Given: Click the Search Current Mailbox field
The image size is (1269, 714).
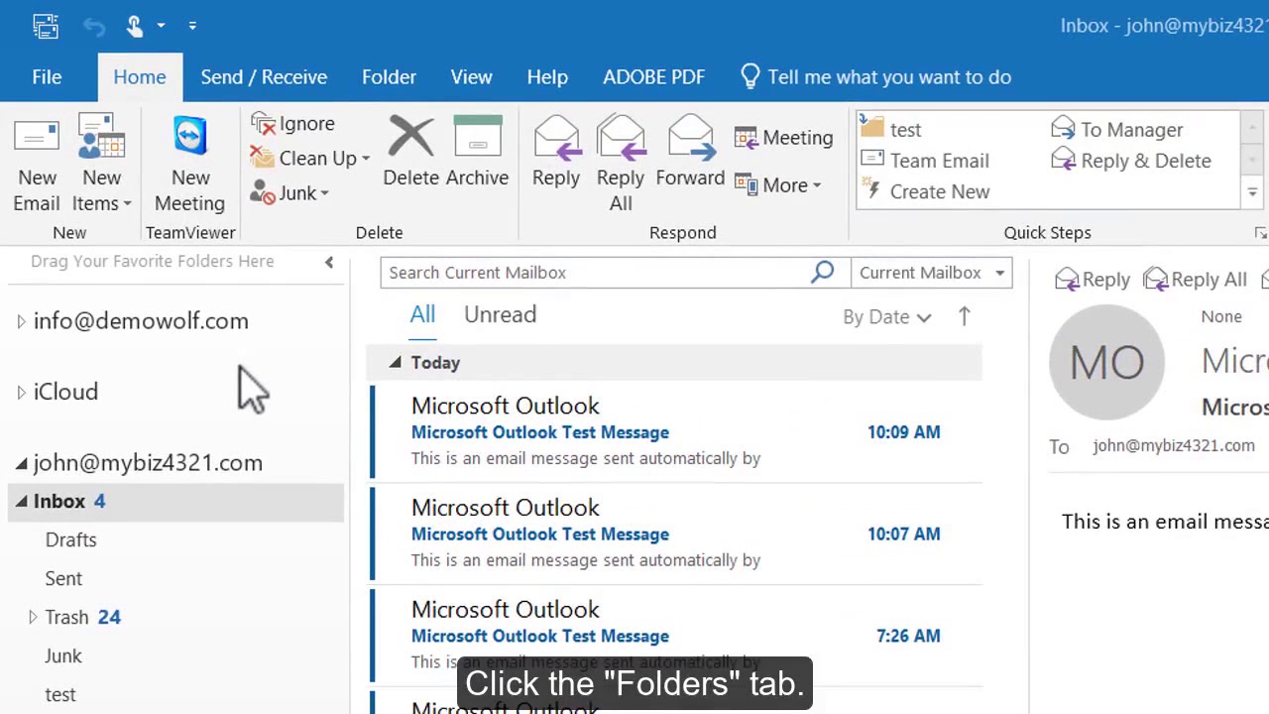Looking at the screenshot, I should [595, 273].
